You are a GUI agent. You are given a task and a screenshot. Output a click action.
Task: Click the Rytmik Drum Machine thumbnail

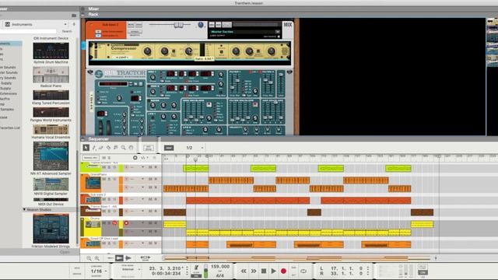click(x=51, y=51)
